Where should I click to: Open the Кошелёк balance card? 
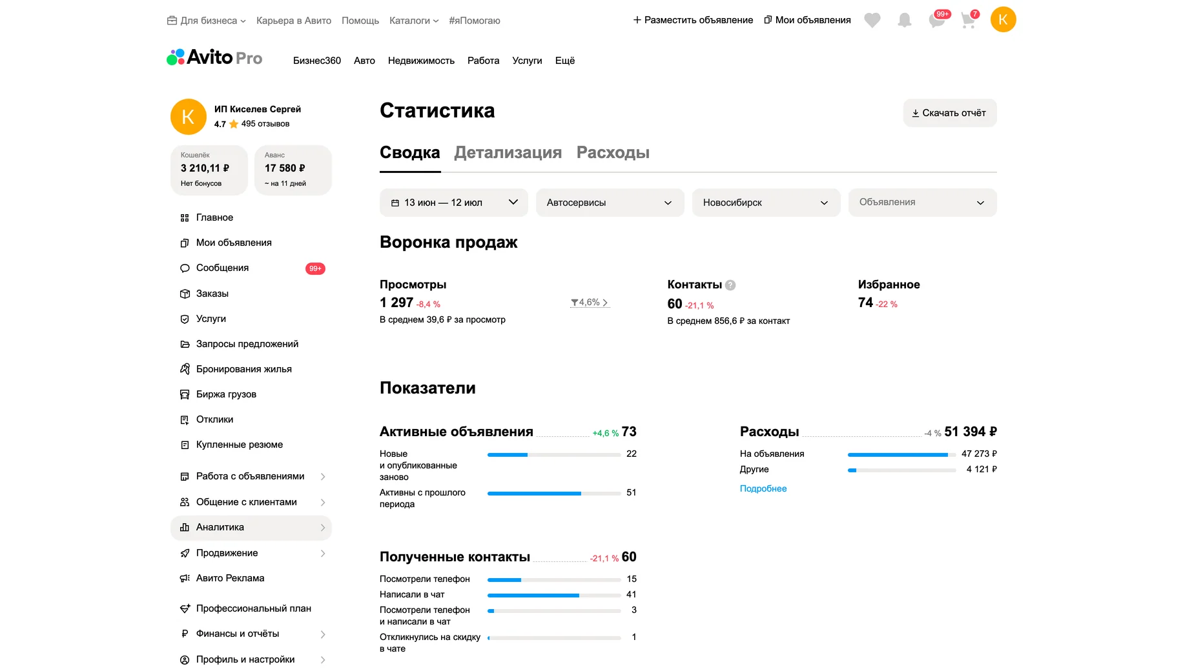[x=209, y=170]
